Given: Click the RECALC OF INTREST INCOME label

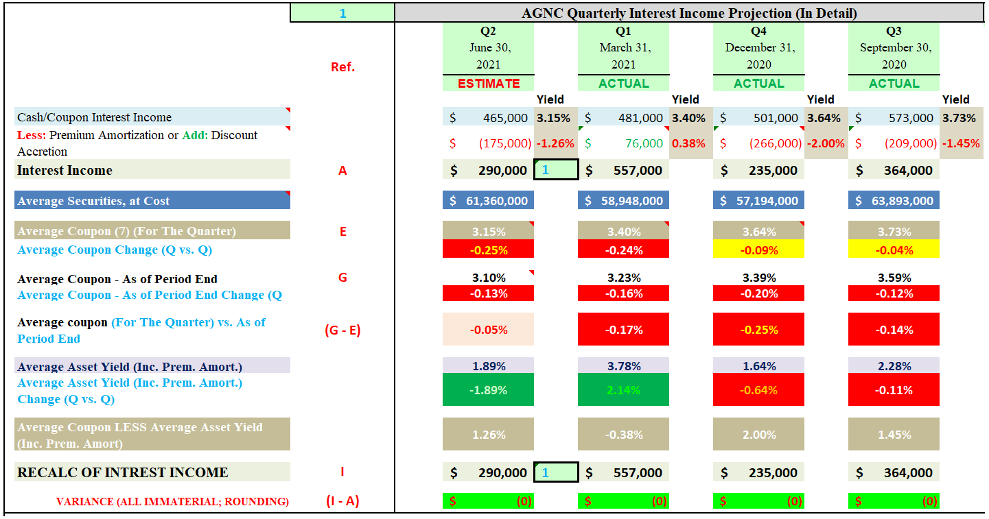Looking at the screenshot, I should [152, 472].
